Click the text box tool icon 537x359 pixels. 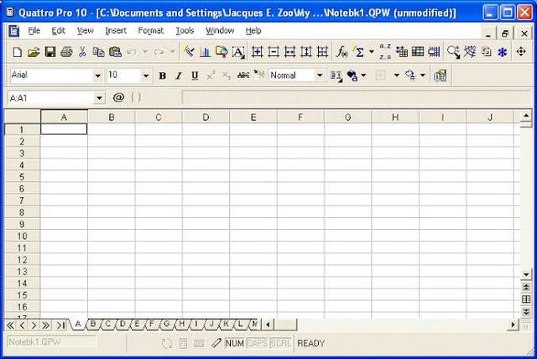238,52
